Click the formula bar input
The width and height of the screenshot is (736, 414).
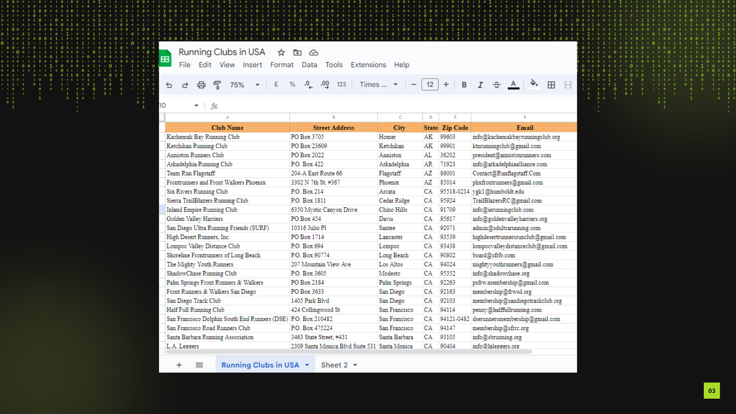[x=397, y=106]
